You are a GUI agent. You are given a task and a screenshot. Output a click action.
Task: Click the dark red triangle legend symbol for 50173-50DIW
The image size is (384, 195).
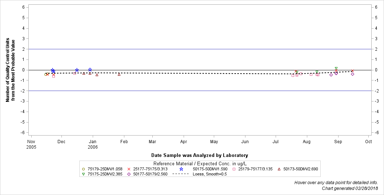pyautogui.click(x=279, y=169)
